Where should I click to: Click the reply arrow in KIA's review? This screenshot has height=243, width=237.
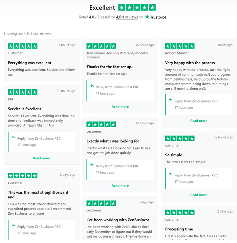coord(14,137)
